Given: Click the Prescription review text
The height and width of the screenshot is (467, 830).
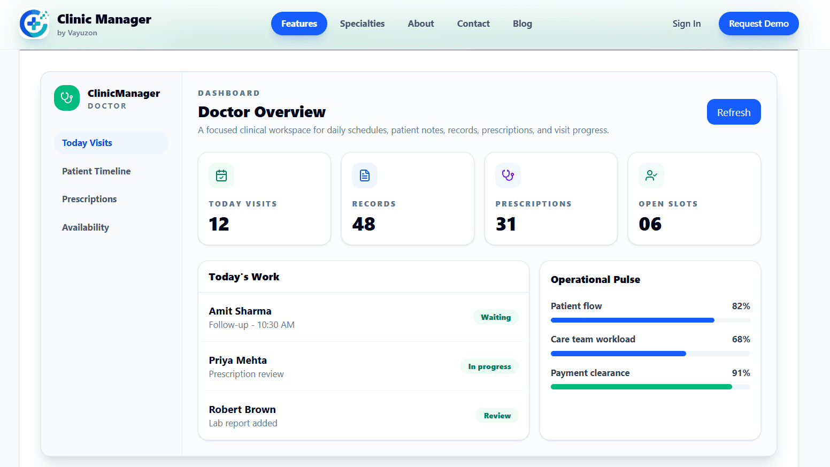Looking at the screenshot, I should pyautogui.click(x=247, y=374).
